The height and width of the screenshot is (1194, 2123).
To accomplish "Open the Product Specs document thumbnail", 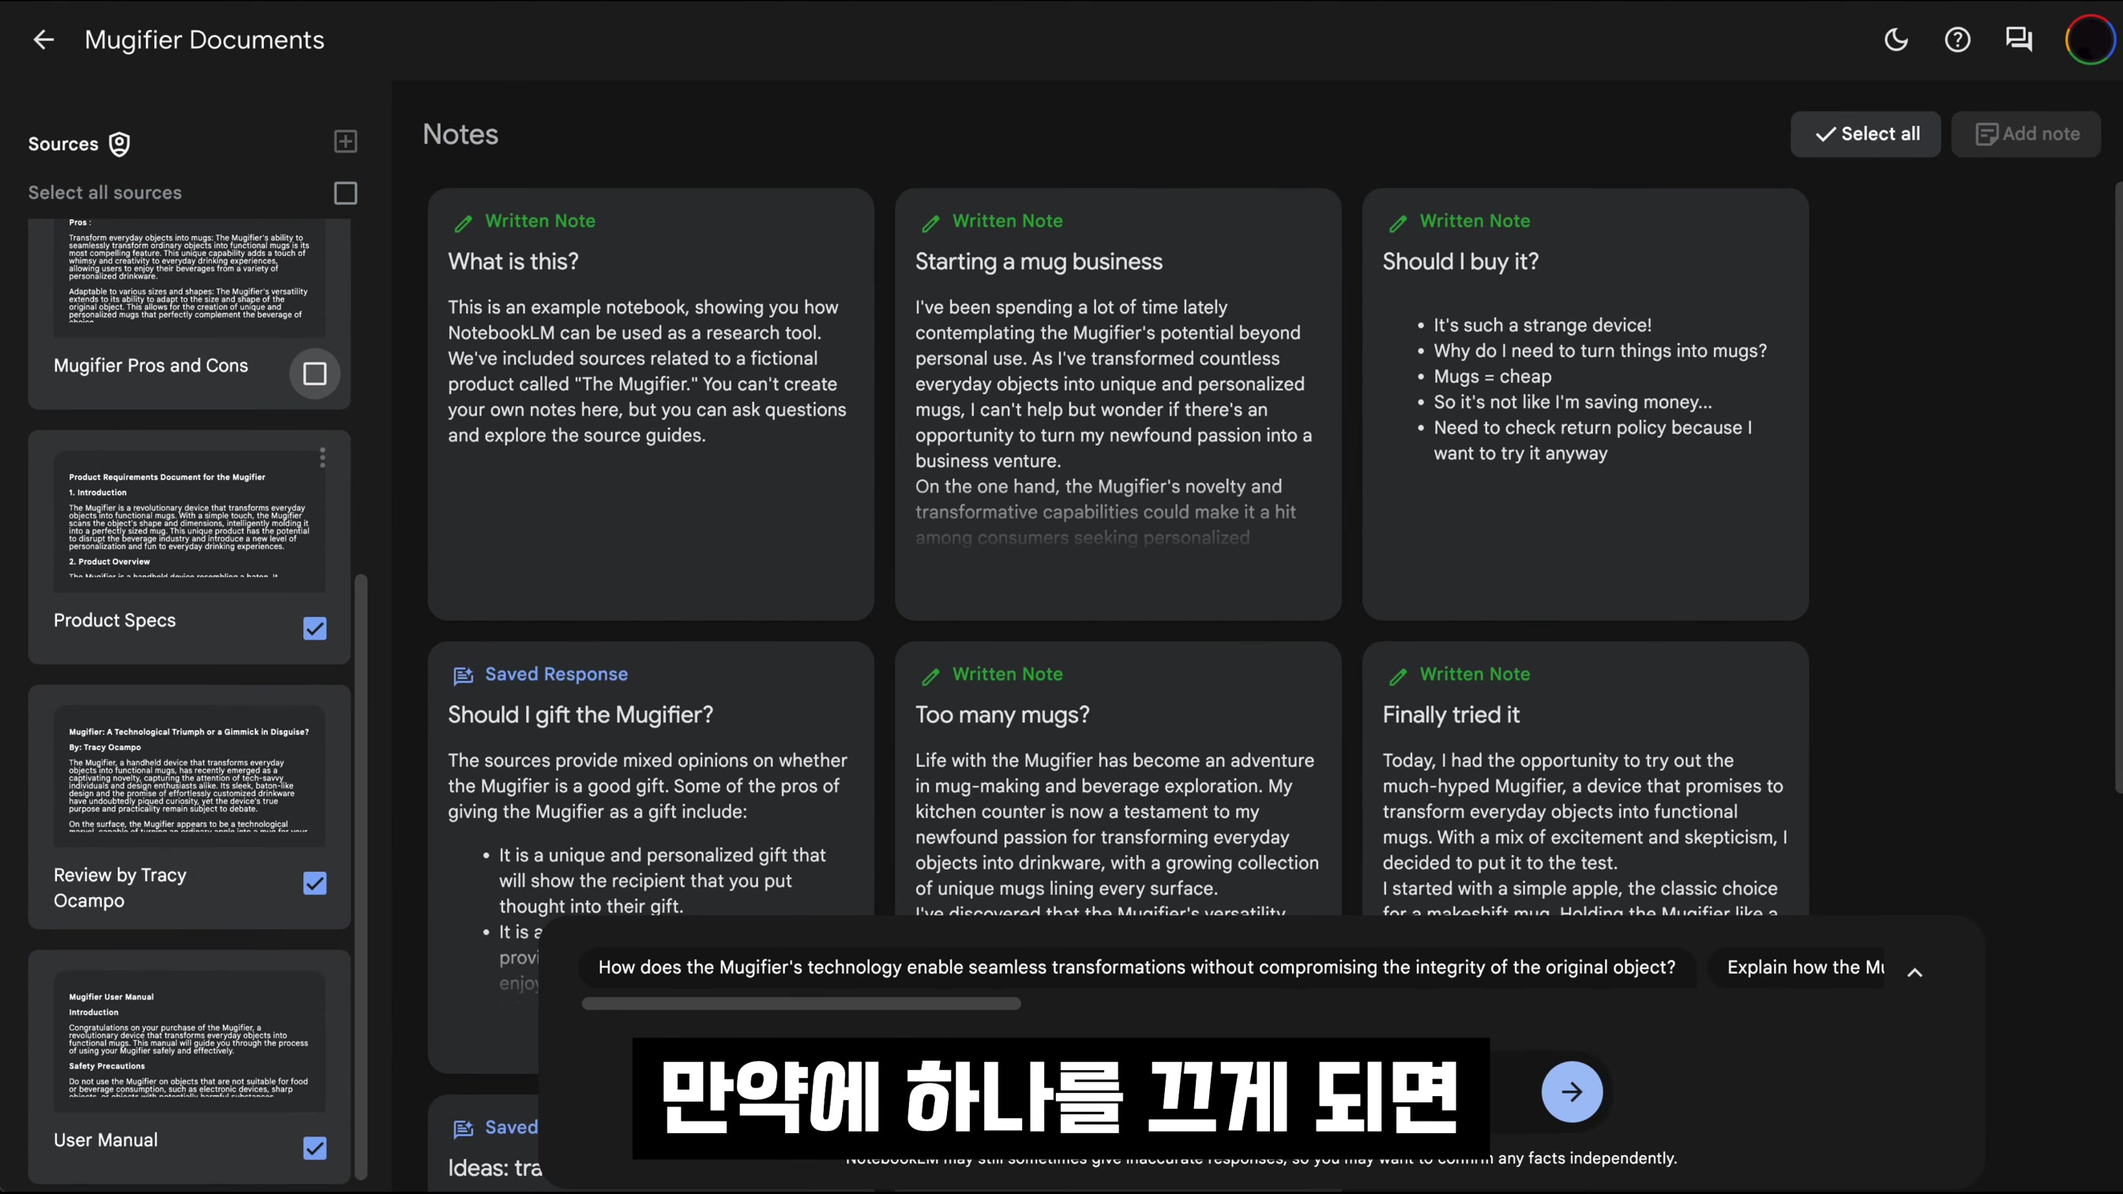I will [190, 522].
